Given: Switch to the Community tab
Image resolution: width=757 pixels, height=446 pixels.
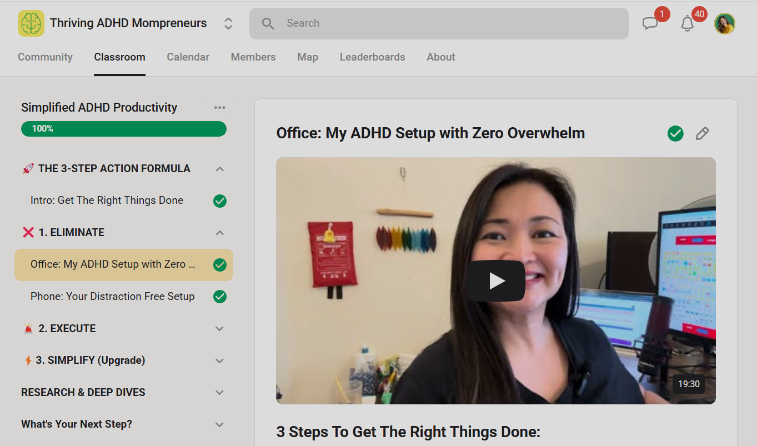Looking at the screenshot, I should click(45, 57).
